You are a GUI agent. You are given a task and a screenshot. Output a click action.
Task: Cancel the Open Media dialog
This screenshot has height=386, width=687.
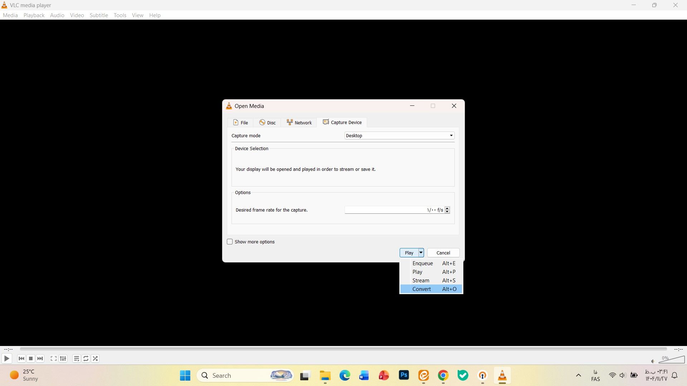[443, 253]
